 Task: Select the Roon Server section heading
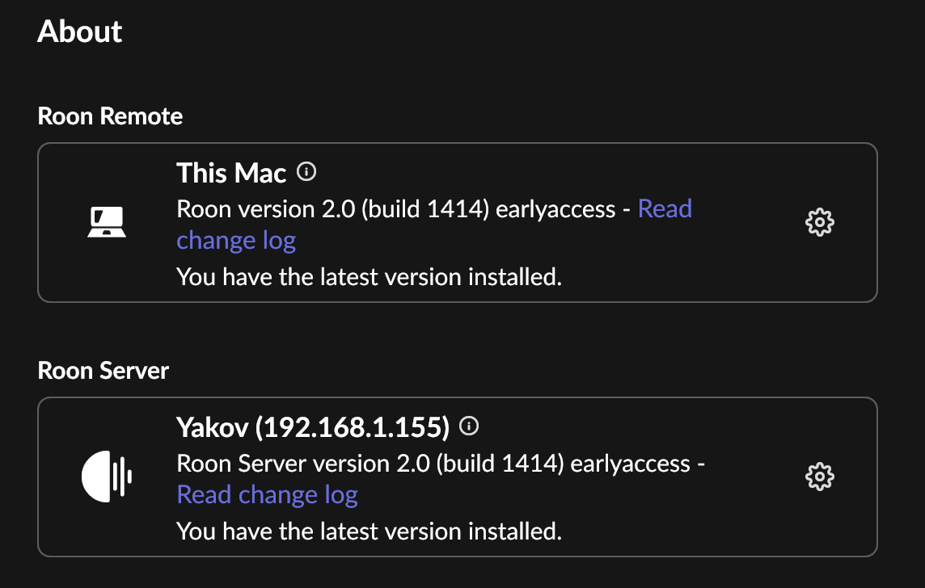click(x=103, y=371)
